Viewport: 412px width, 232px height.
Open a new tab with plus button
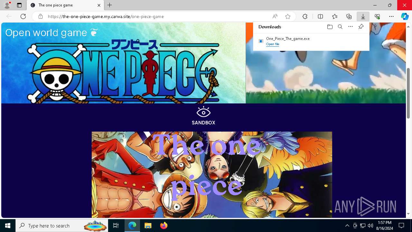110,5
